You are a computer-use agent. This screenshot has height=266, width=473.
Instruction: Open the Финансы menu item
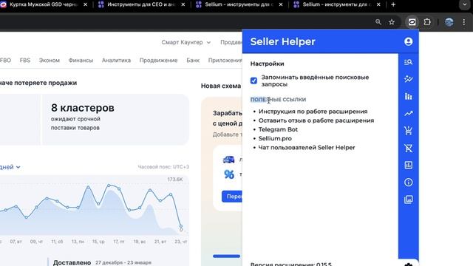81,61
